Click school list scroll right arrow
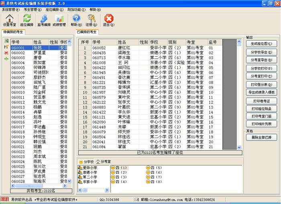The width and height of the screenshot is (281, 204). pyautogui.click(x=107, y=190)
